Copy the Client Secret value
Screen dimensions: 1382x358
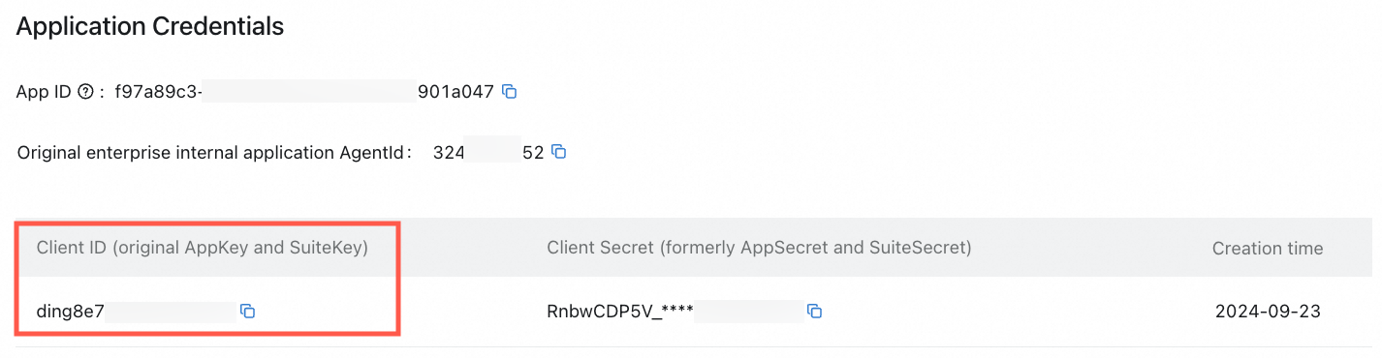(815, 311)
